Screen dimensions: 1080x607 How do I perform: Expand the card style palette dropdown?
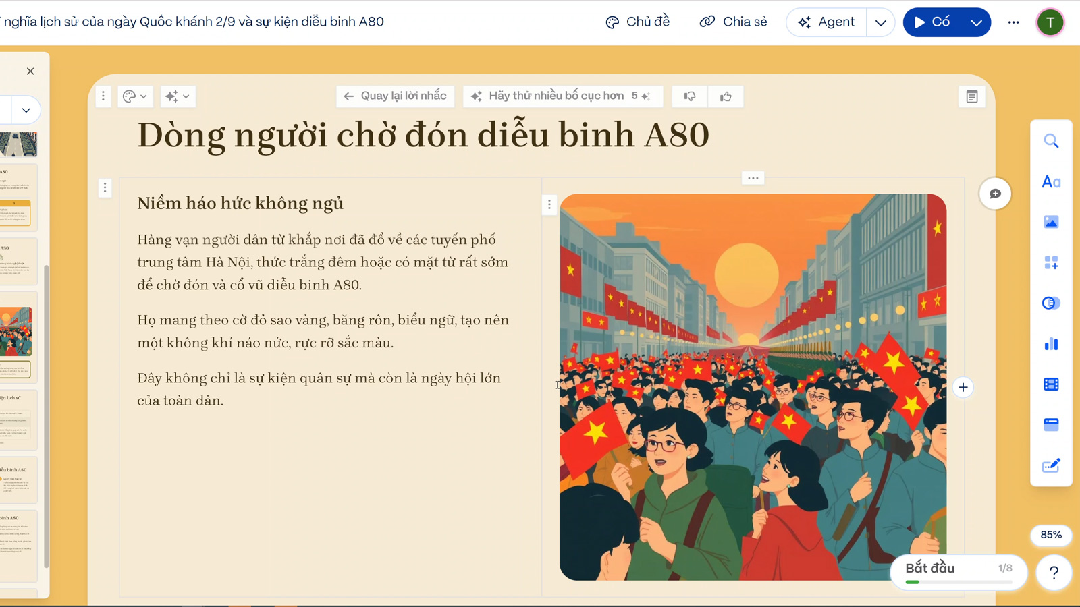pos(135,96)
